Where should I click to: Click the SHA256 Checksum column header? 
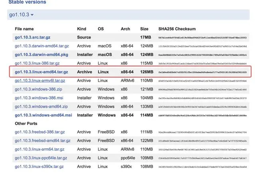177,29
